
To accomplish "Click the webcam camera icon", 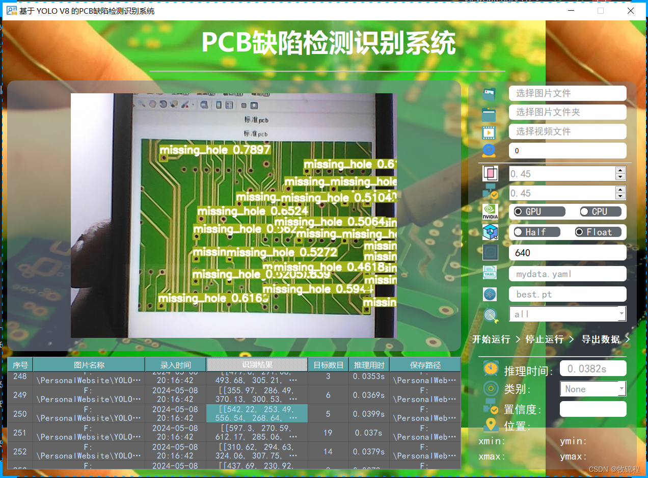I will tap(489, 151).
